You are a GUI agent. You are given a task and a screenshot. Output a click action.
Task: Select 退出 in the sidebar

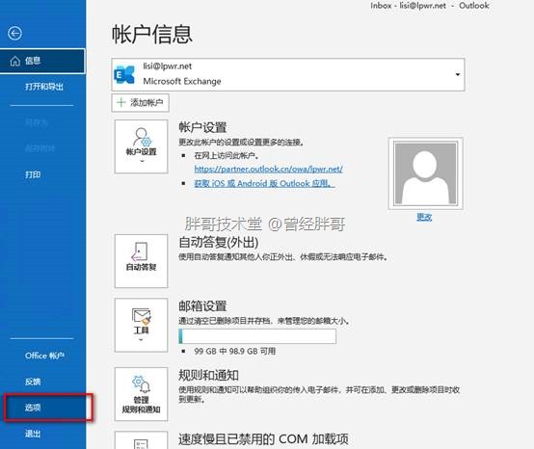click(33, 434)
